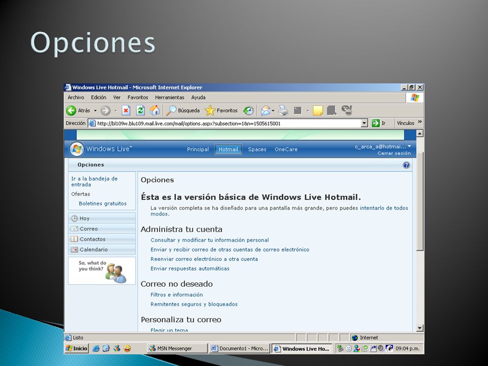Open Filtros e información link
Viewport: 488px width, 366px height.
(x=176, y=295)
